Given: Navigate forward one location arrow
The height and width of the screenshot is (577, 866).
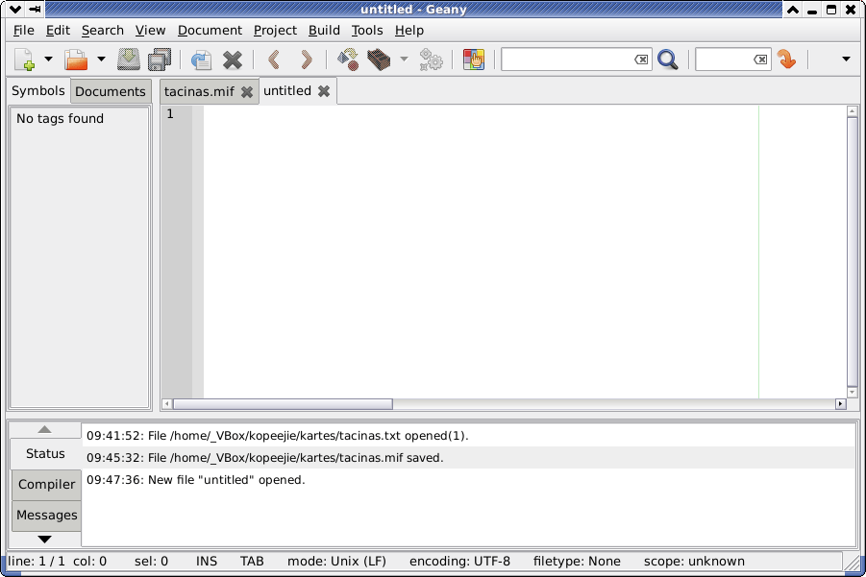Looking at the screenshot, I should pos(306,59).
